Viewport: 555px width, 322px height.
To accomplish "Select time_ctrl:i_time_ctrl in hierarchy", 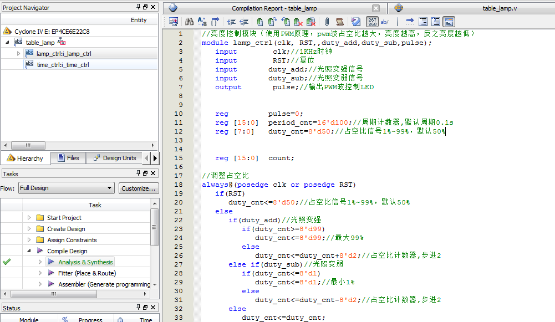I will (63, 65).
